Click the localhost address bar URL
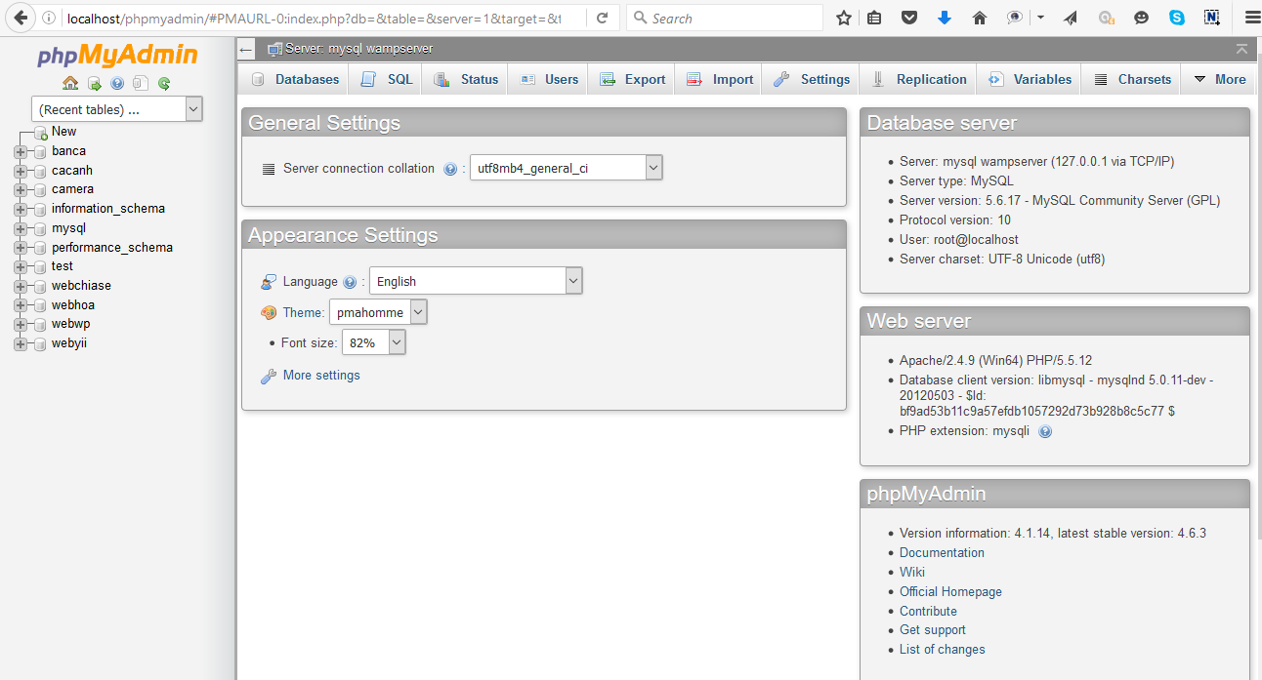The width and height of the screenshot is (1262, 680). pos(313,18)
